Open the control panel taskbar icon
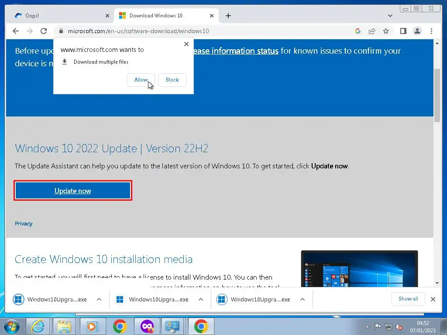The image size is (447, 335). coord(172,326)
